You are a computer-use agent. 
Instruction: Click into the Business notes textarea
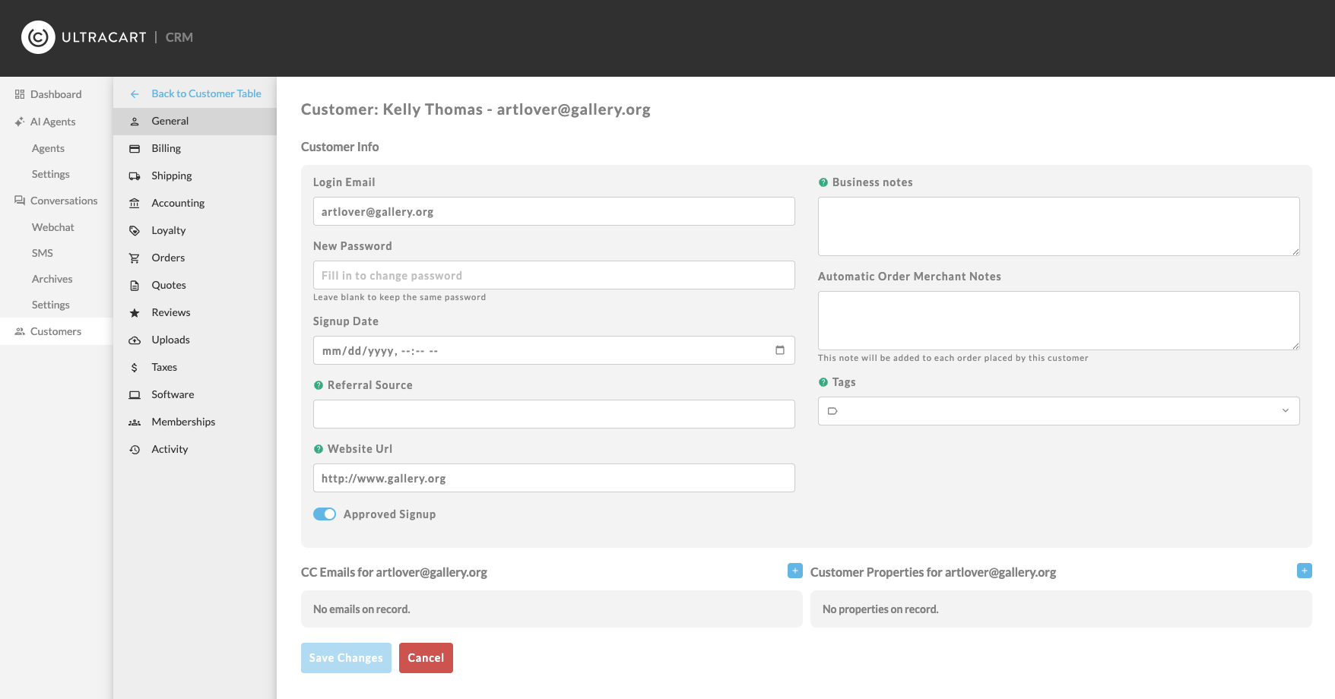tap(1058, 226)
